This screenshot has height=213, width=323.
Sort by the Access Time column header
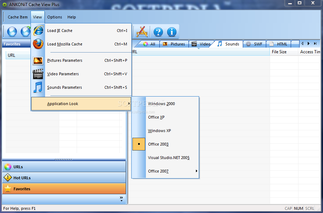point(310,52)
